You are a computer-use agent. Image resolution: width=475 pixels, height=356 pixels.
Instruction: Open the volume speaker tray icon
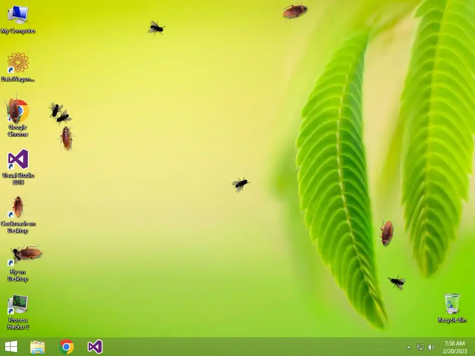tap(431, 347)
